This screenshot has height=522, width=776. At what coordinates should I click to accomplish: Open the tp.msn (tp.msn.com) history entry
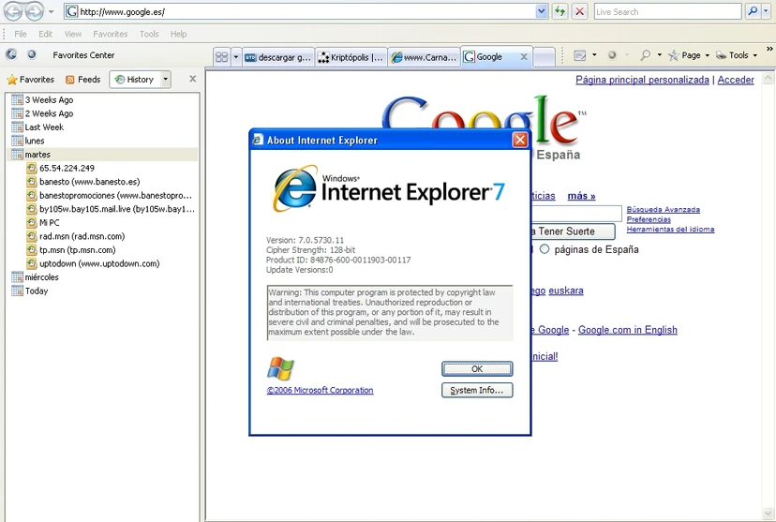tap(71, 250)
